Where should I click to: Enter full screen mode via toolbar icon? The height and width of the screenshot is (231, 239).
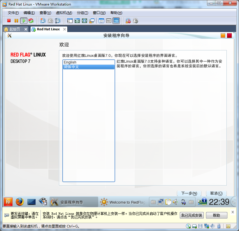pos(85,21)
